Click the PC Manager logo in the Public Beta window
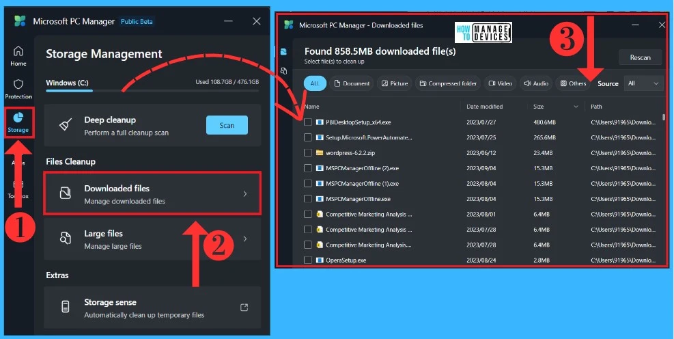Image resolution: width=674 pixels, height=339 pixels. click(x=20, y=21)
